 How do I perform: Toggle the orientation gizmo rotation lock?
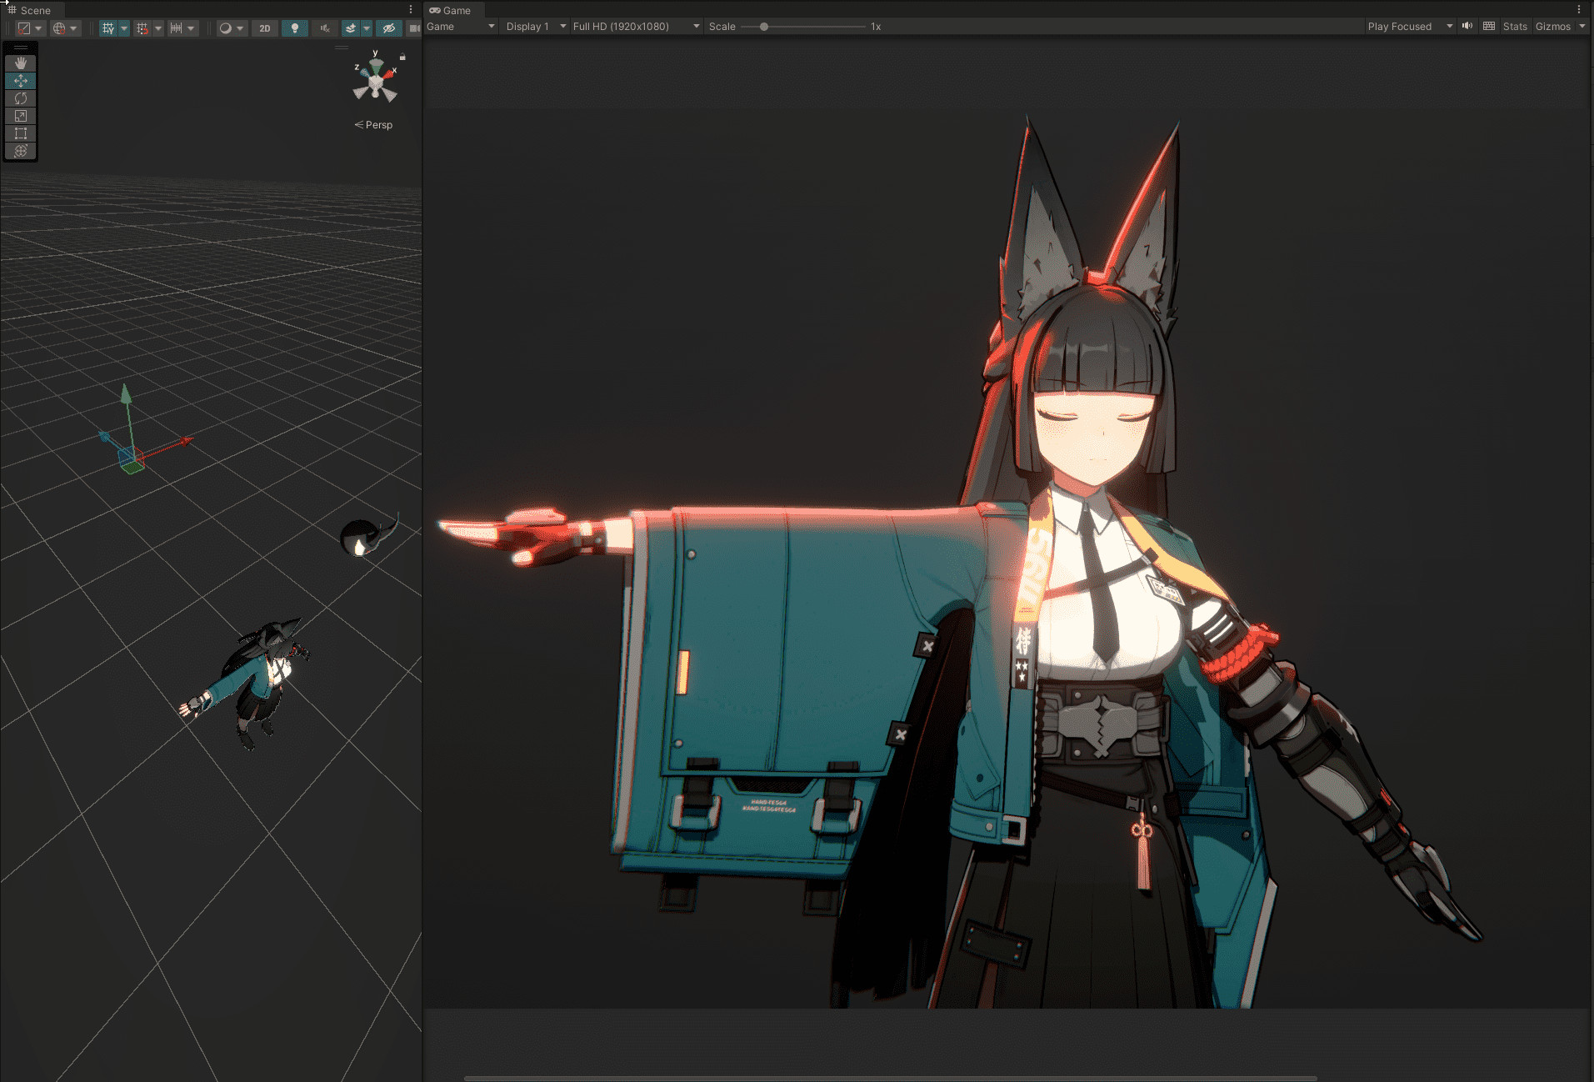pyautogui.click(x=402, y=57)
